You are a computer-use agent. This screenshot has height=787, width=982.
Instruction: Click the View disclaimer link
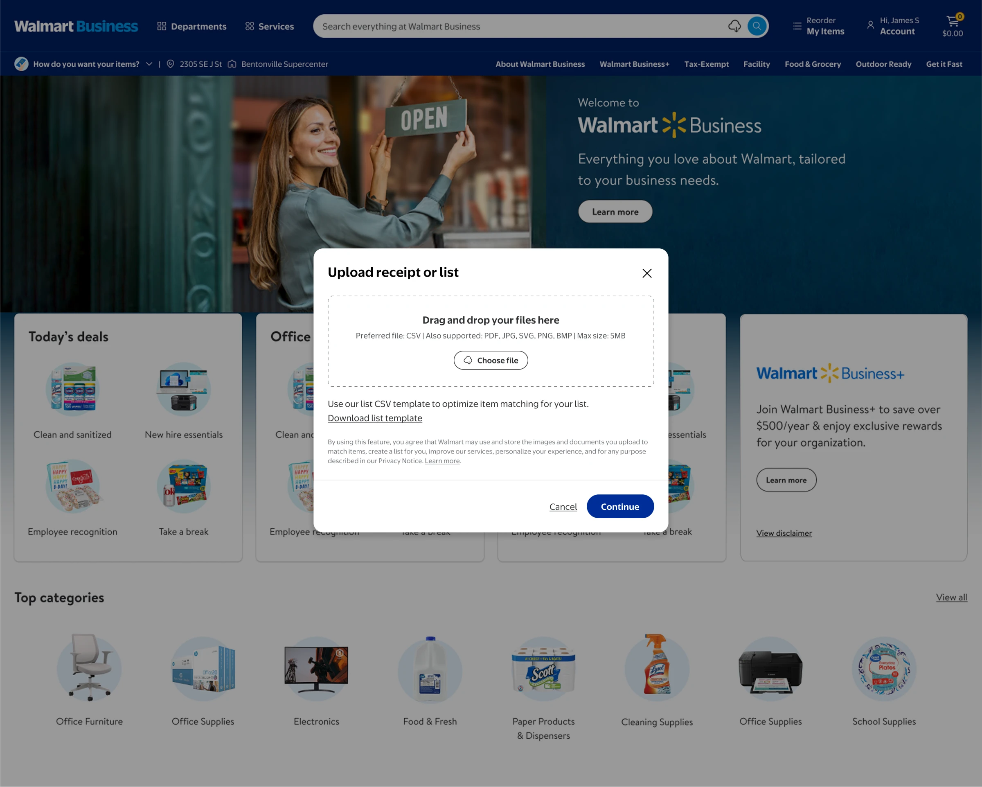point(784,533)
